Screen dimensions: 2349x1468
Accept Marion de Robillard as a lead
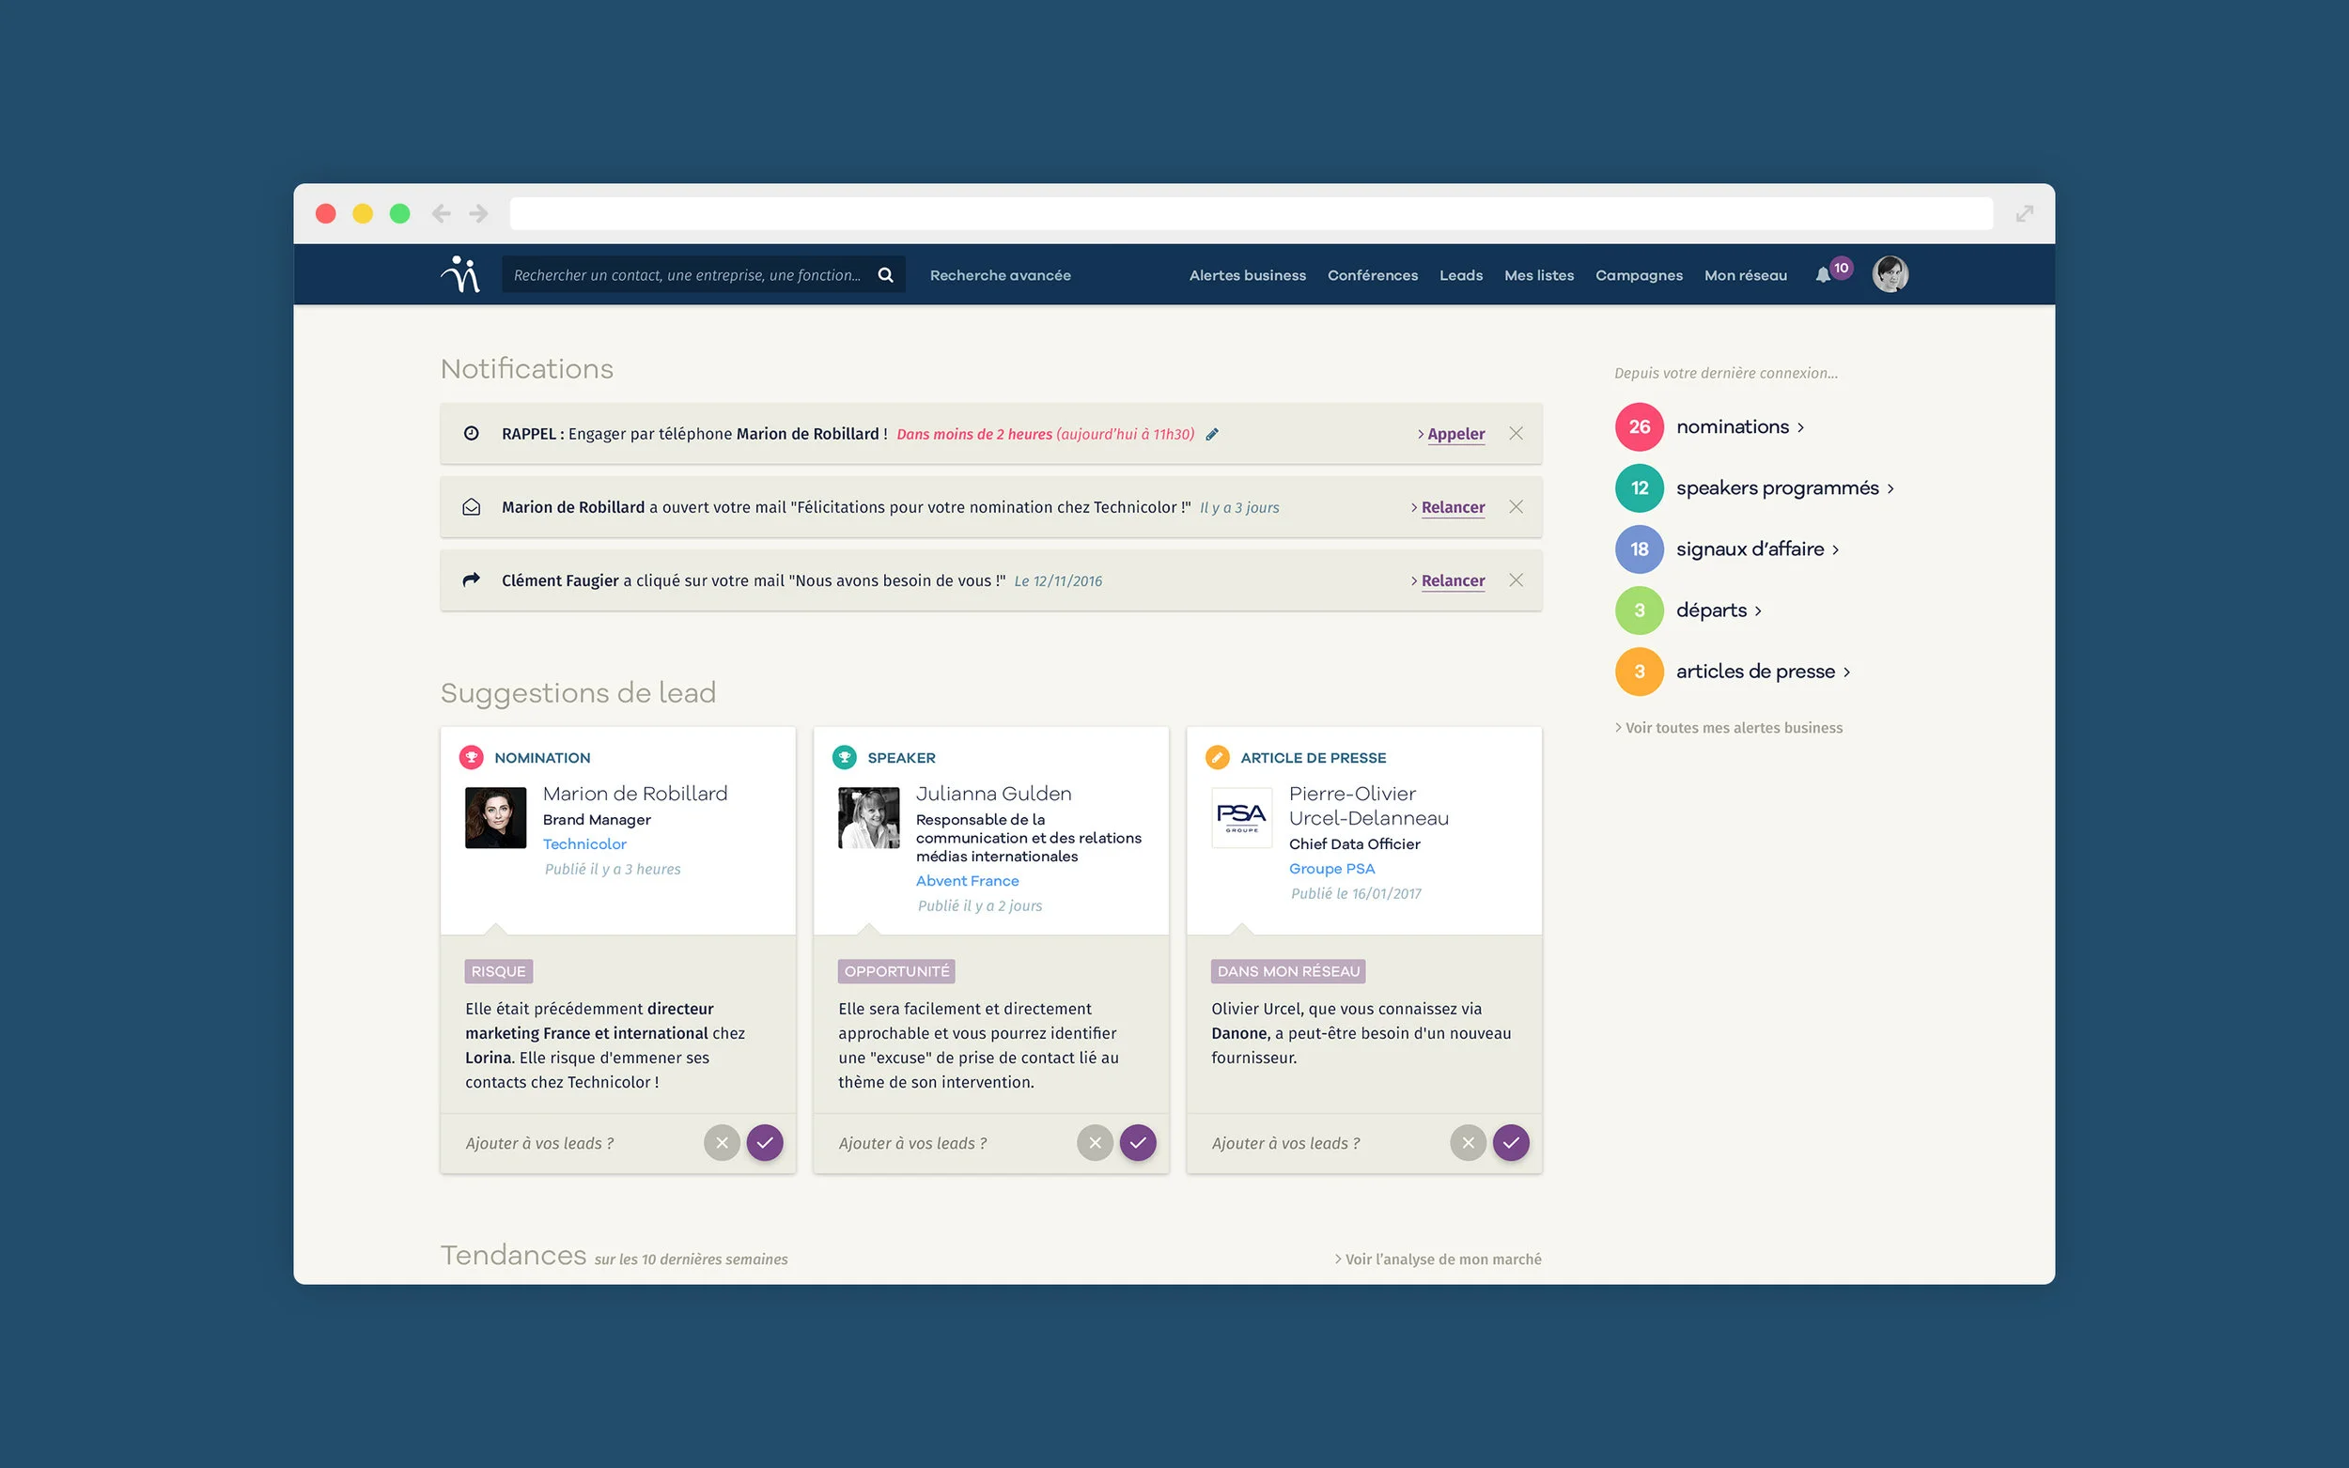coord(765,1143)
